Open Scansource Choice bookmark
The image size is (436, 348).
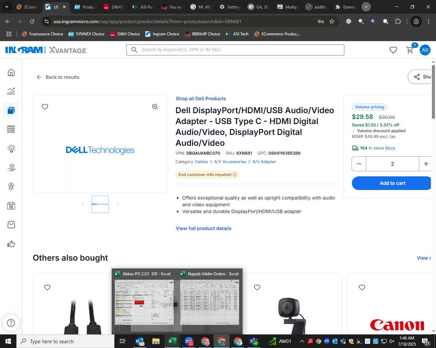[43, 34]
